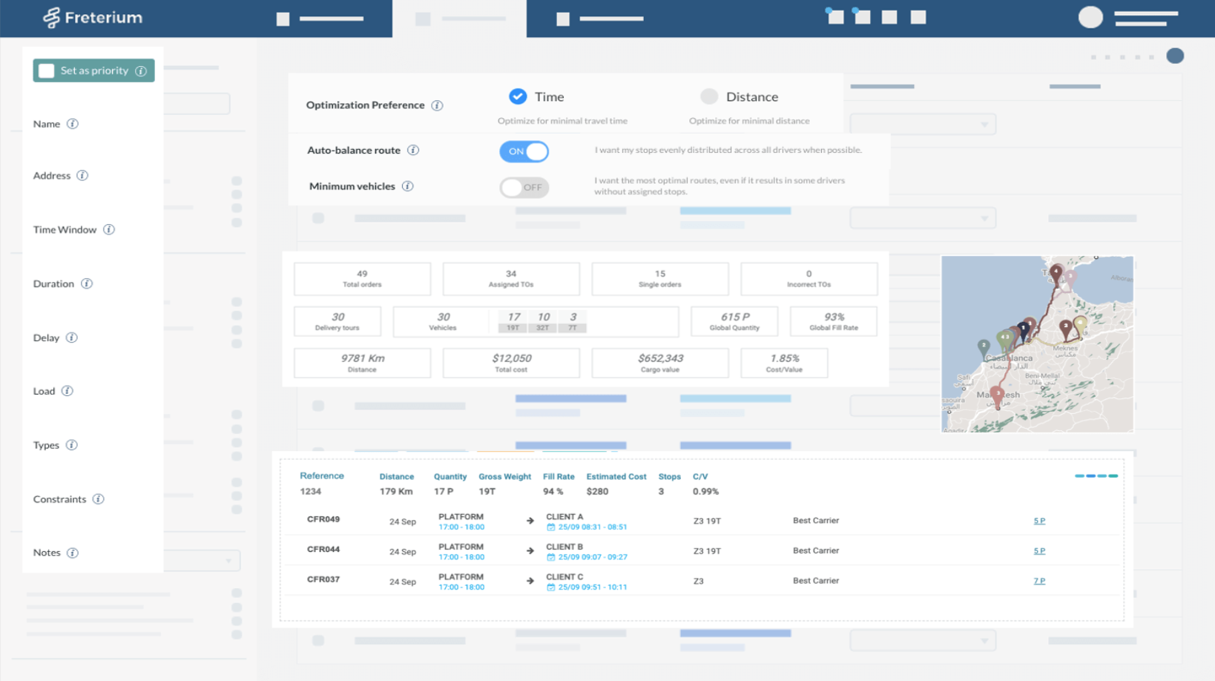Click the info icon beside Optimization Preference

tap(438, 105)
